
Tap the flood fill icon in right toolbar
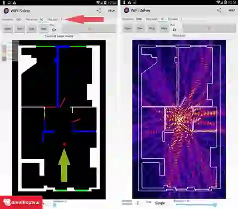pyautogui.click(x=174, y=29)
